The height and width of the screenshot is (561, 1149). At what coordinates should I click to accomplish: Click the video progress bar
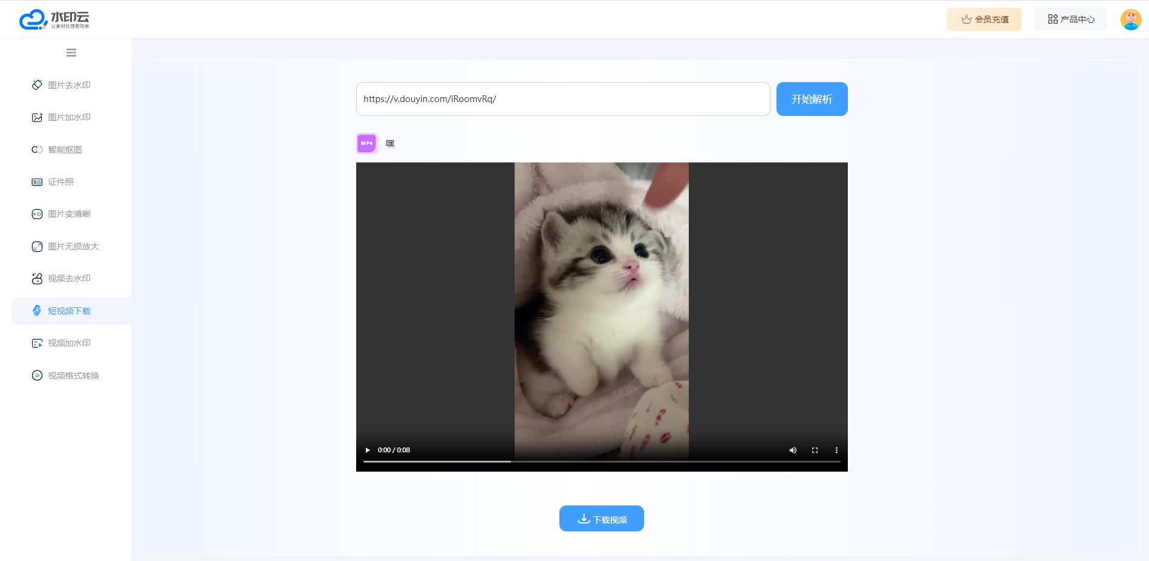pos(602,461)
